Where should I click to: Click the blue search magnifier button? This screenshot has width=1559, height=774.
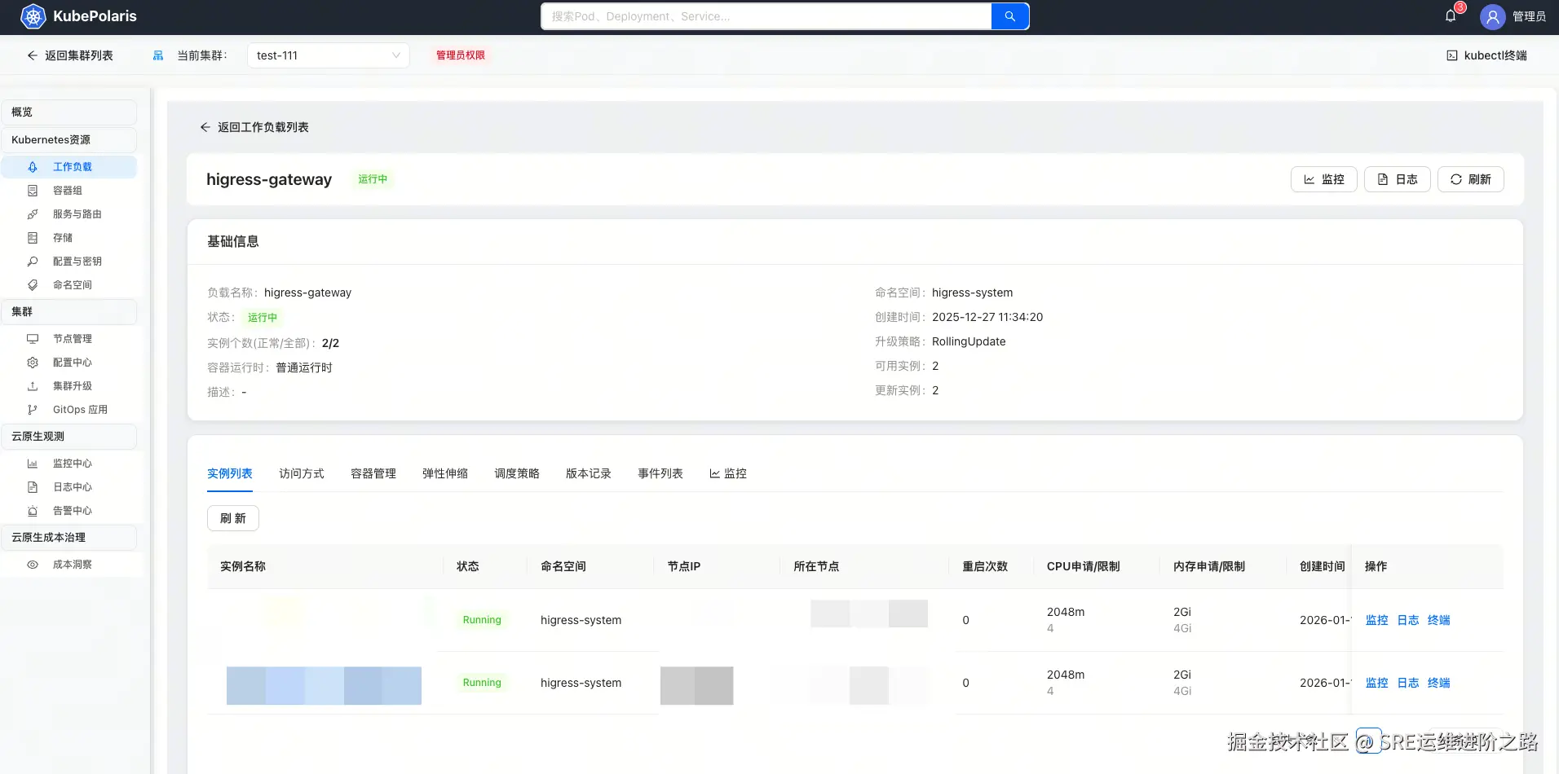pyautogui.click(x=1010, y=16)
